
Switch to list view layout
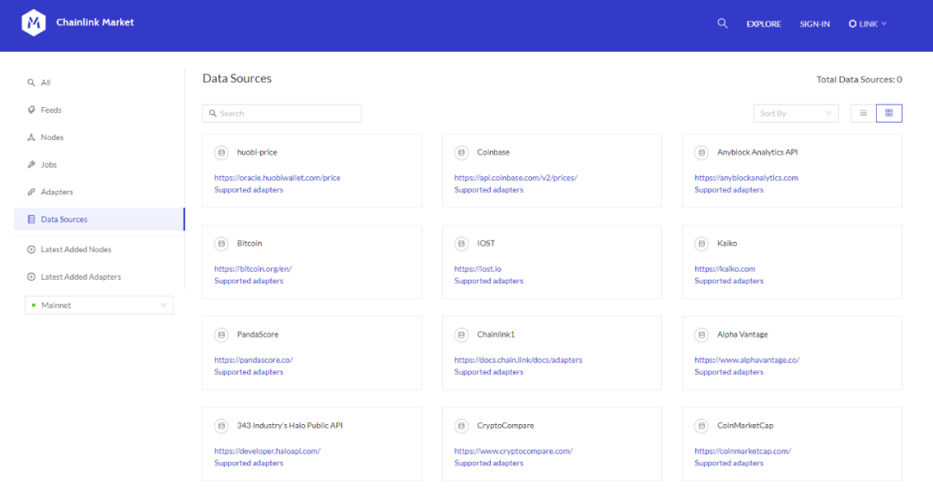863,113
